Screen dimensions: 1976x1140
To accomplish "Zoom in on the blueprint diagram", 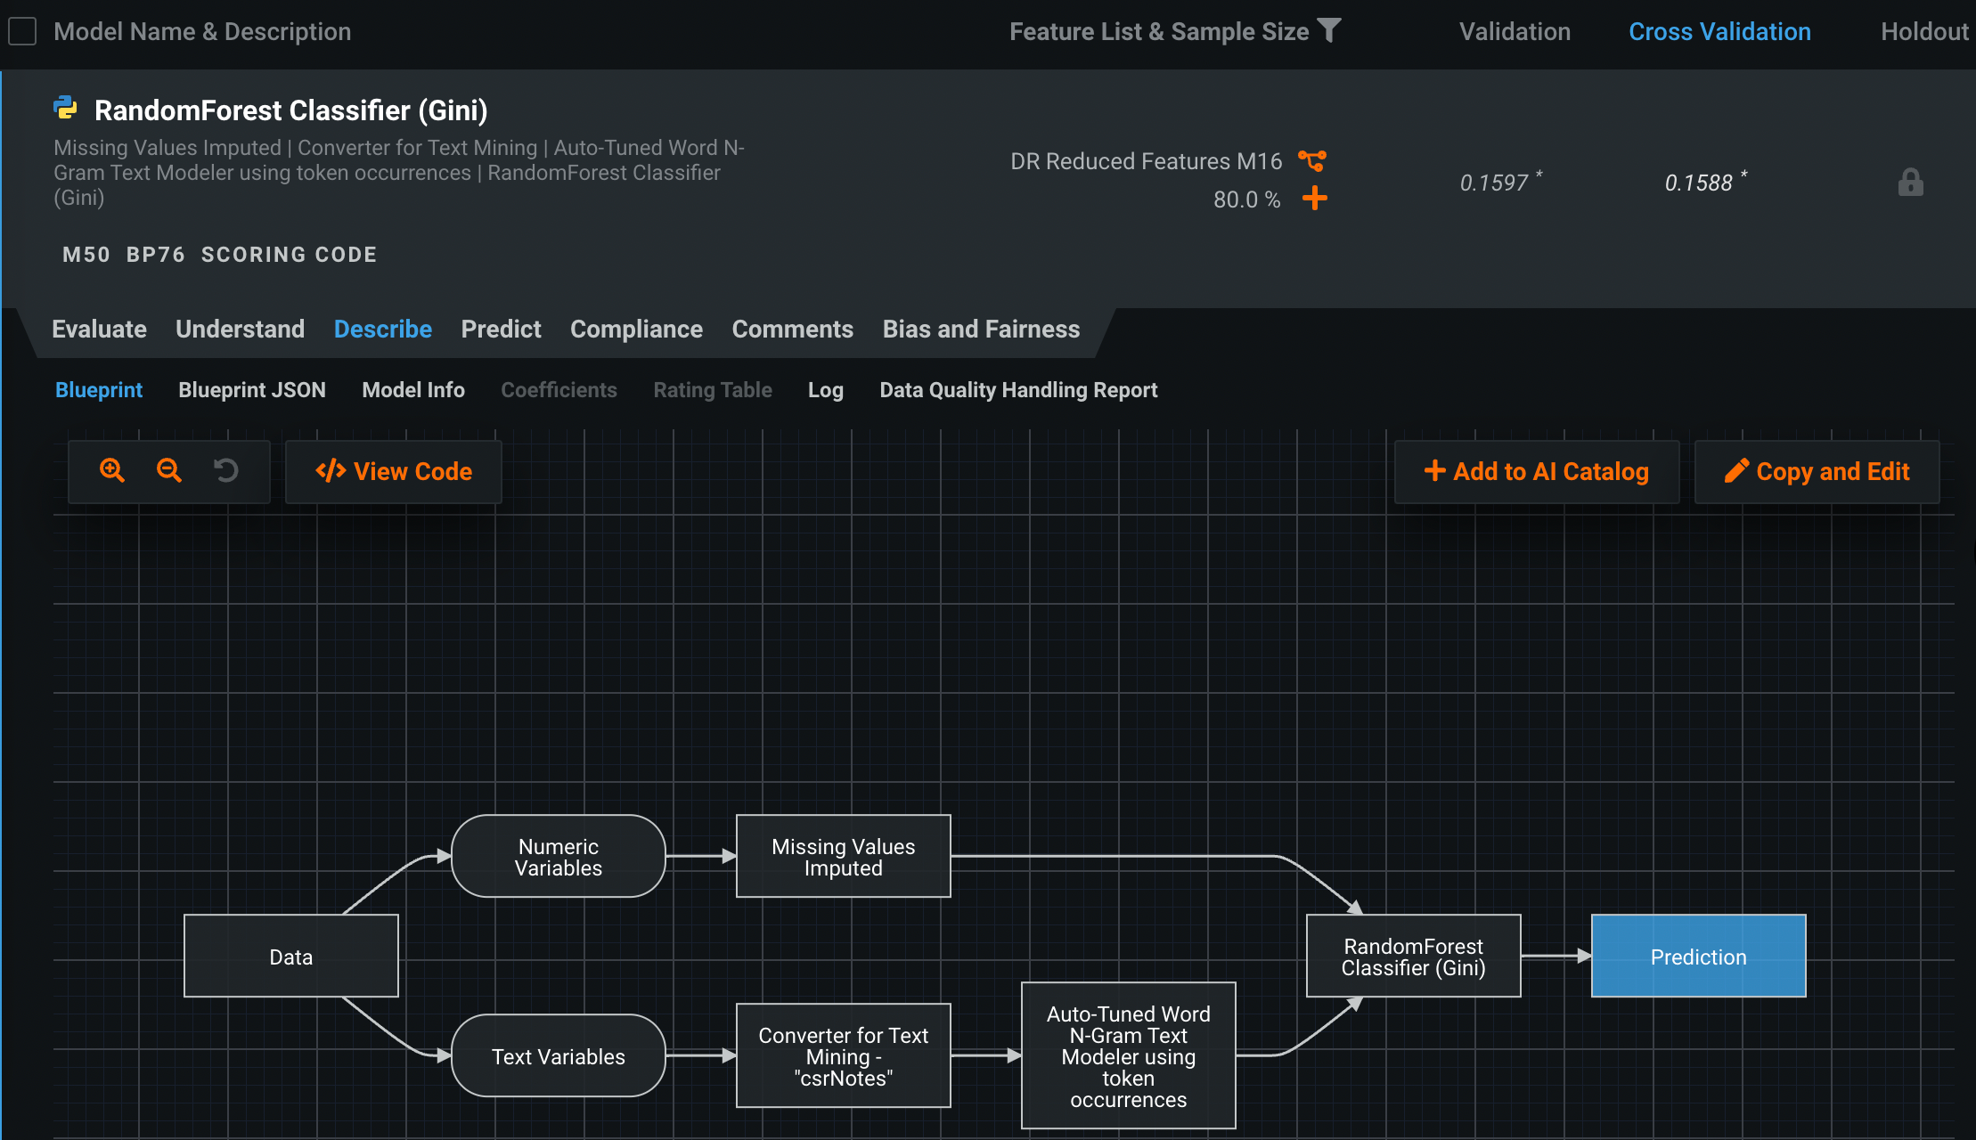I will [x=112, y=470].
